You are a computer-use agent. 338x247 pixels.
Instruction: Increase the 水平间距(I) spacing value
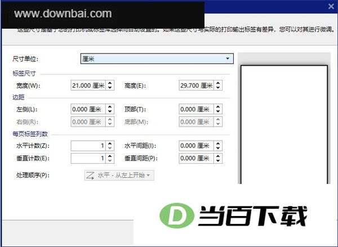click(218, 143)
